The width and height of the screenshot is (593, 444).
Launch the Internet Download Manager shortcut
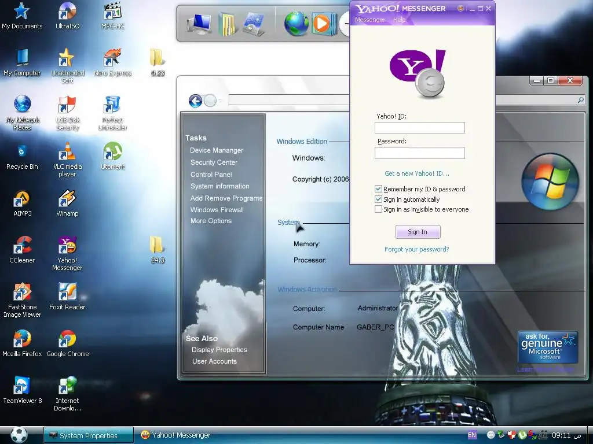coord(67,394)
